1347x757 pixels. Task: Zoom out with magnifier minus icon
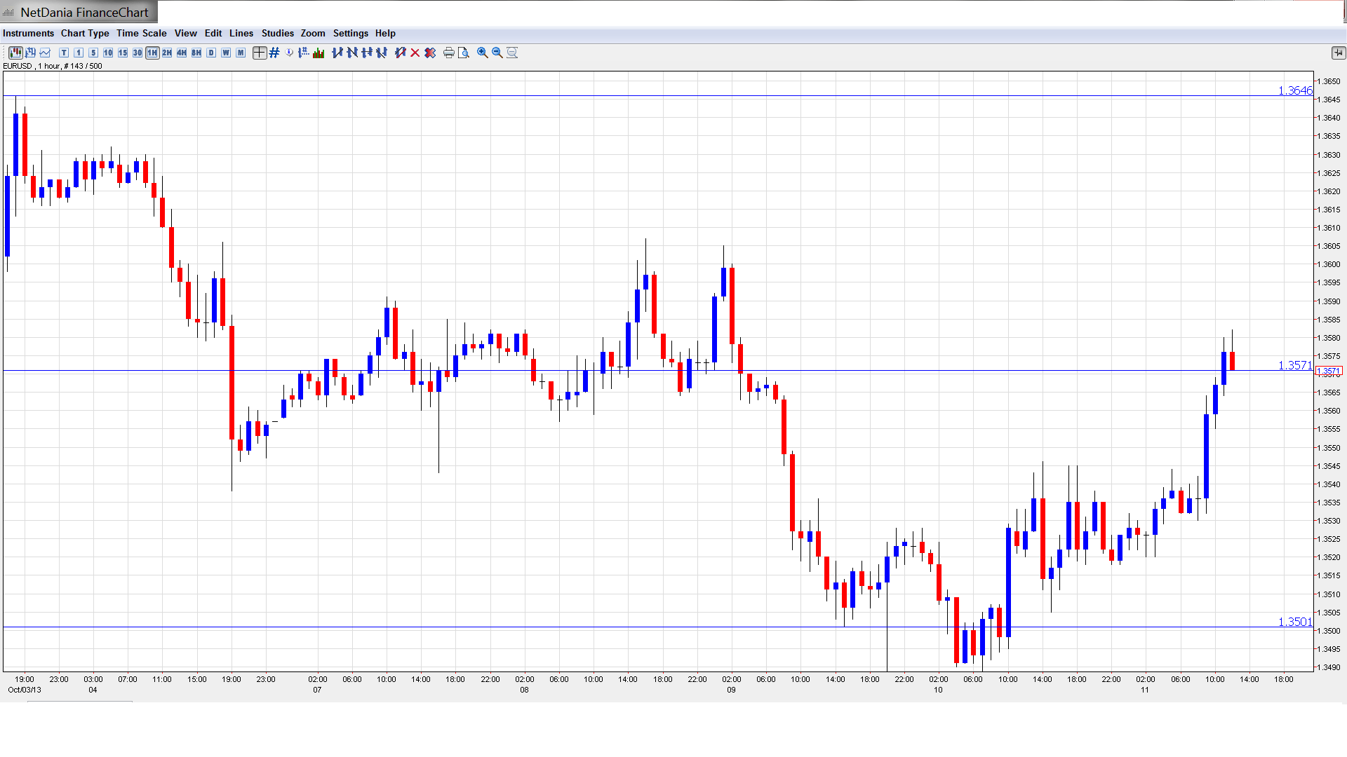(497, 53)
